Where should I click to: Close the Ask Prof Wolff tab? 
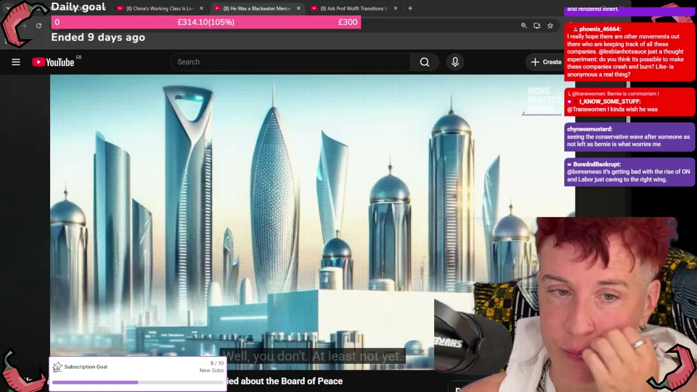395,8
